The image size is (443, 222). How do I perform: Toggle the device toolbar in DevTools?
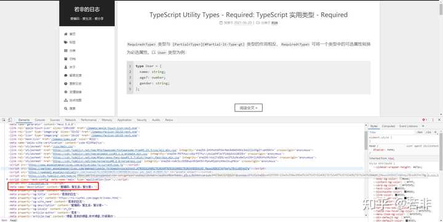tap(10, 120)
